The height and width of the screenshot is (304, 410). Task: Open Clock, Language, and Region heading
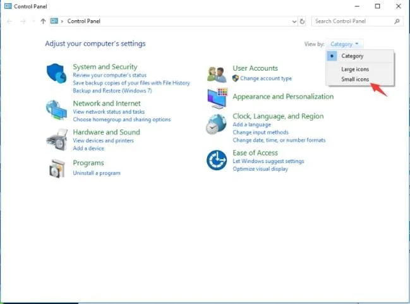click(278, 116)
